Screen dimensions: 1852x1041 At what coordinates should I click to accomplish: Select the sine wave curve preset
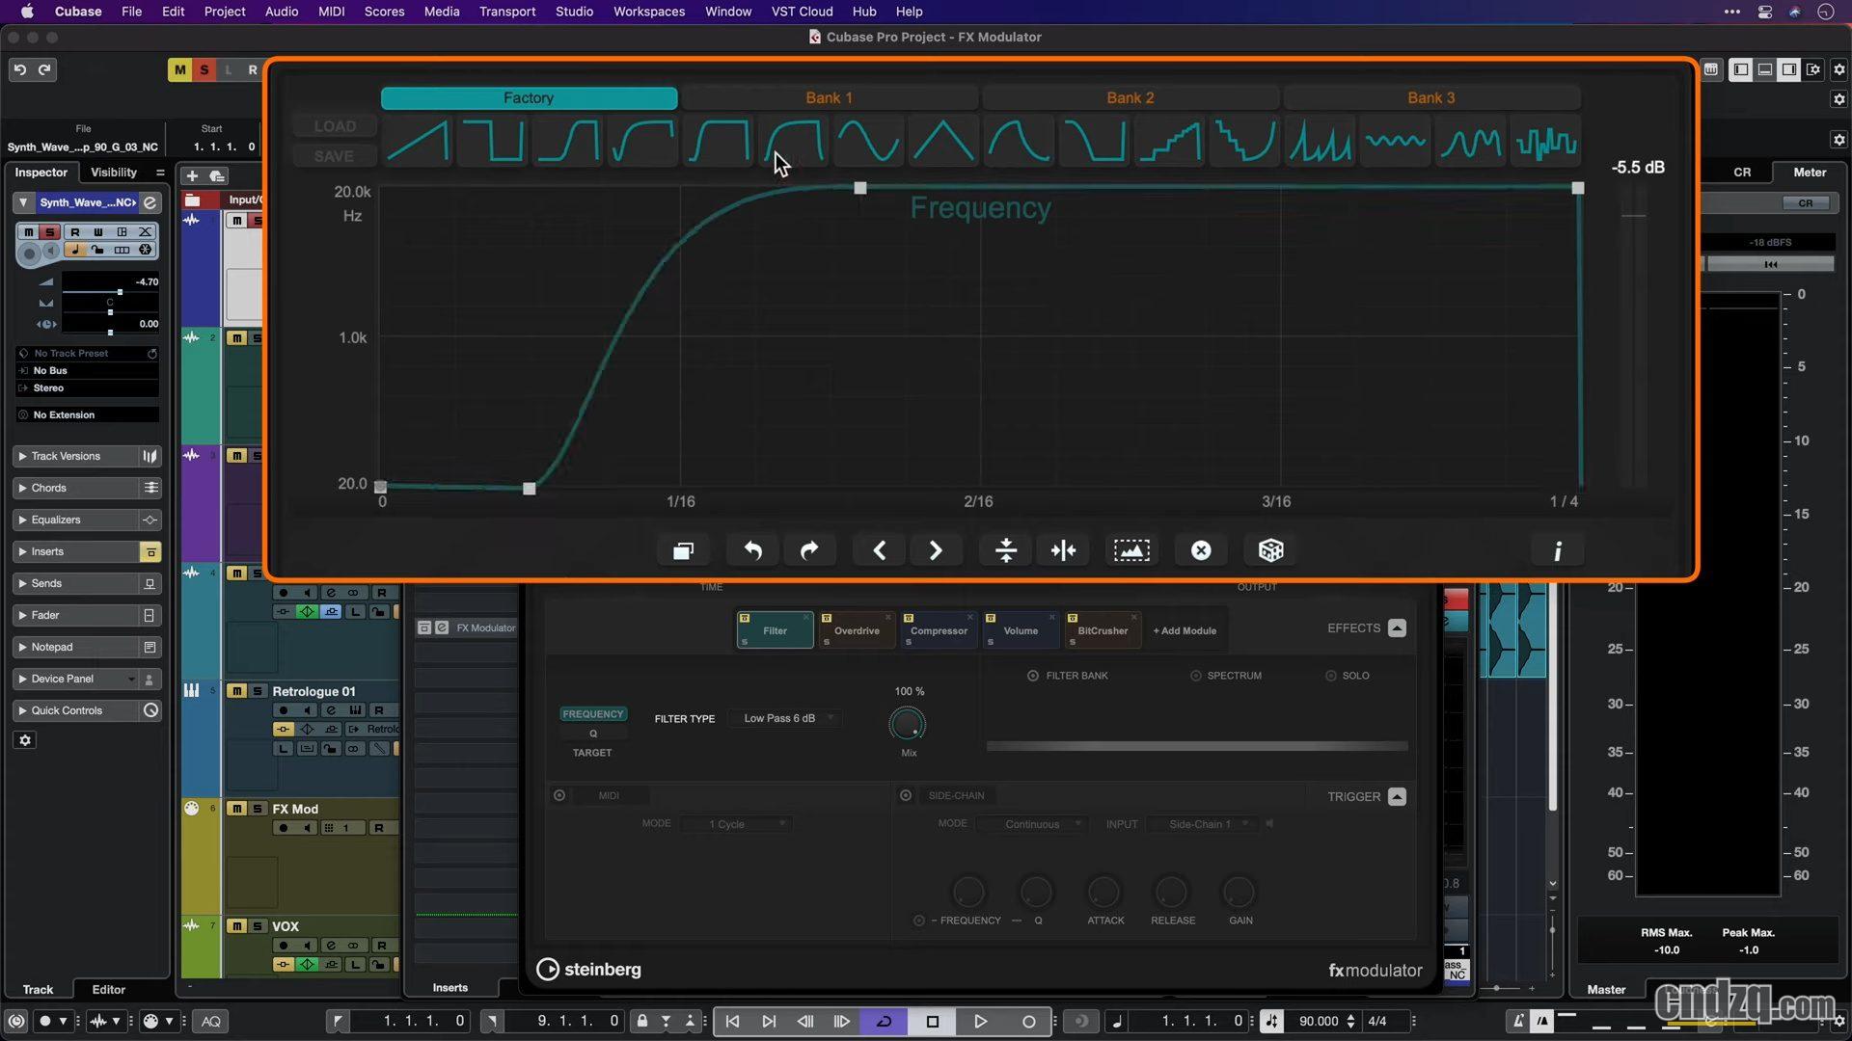coord(866,141)
